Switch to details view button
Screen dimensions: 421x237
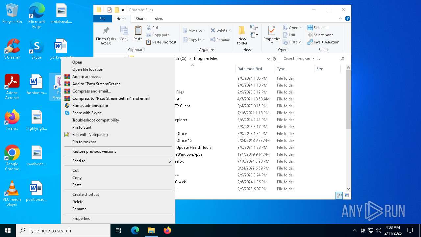[339, 196]
